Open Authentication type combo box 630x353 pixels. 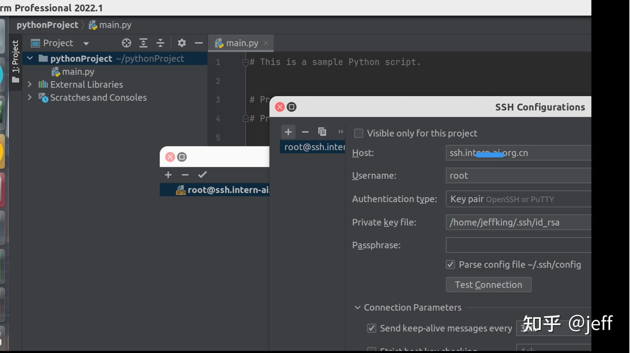coord(518,199)
